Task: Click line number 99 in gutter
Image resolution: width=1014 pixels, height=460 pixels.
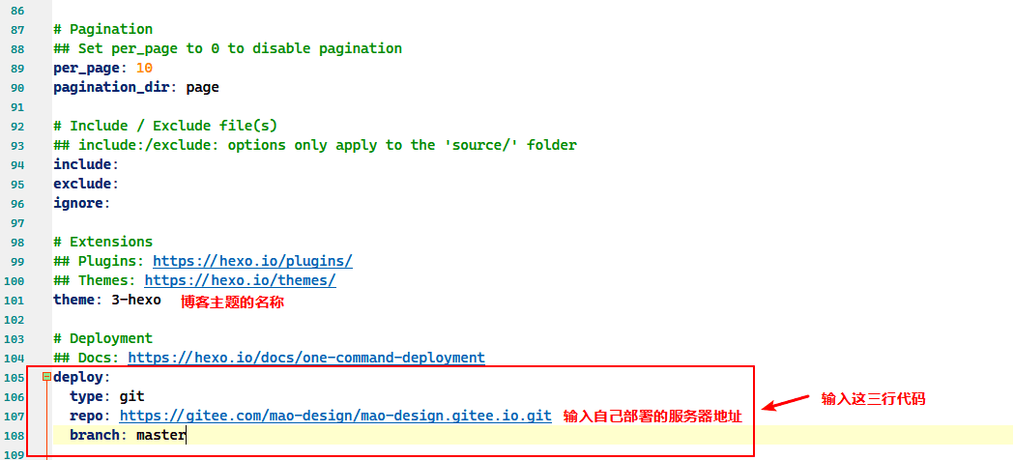Action: [x=18, y=262]
